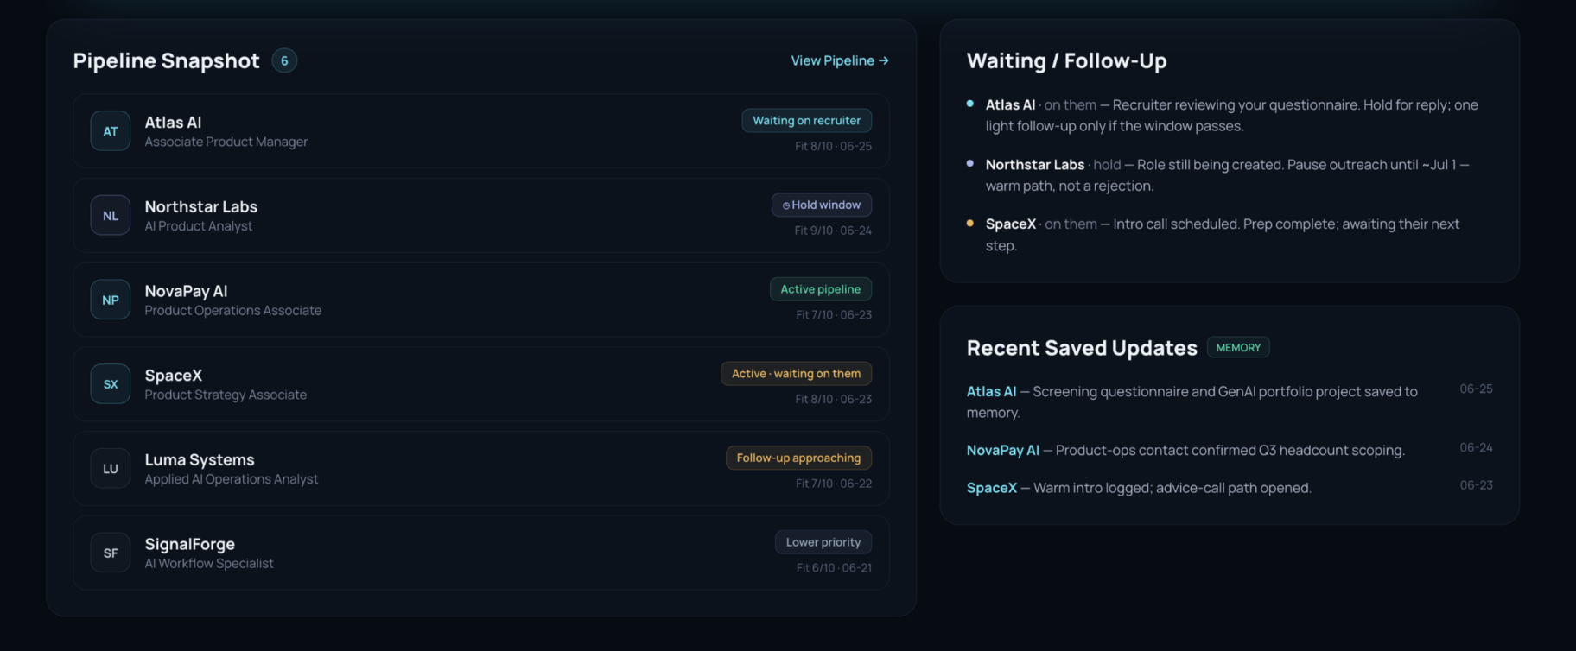Click the pipeline count badge showing 6
Viewport: 1576px width, 651px height.
[284, 60]
